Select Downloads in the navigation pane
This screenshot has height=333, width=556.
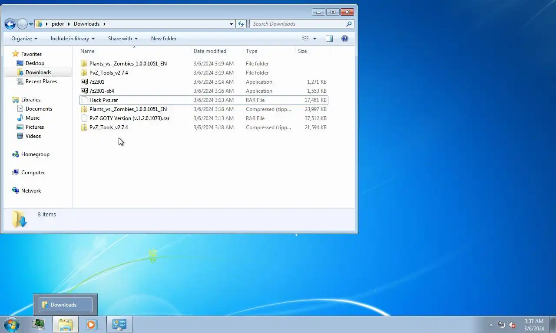point(38,72)
